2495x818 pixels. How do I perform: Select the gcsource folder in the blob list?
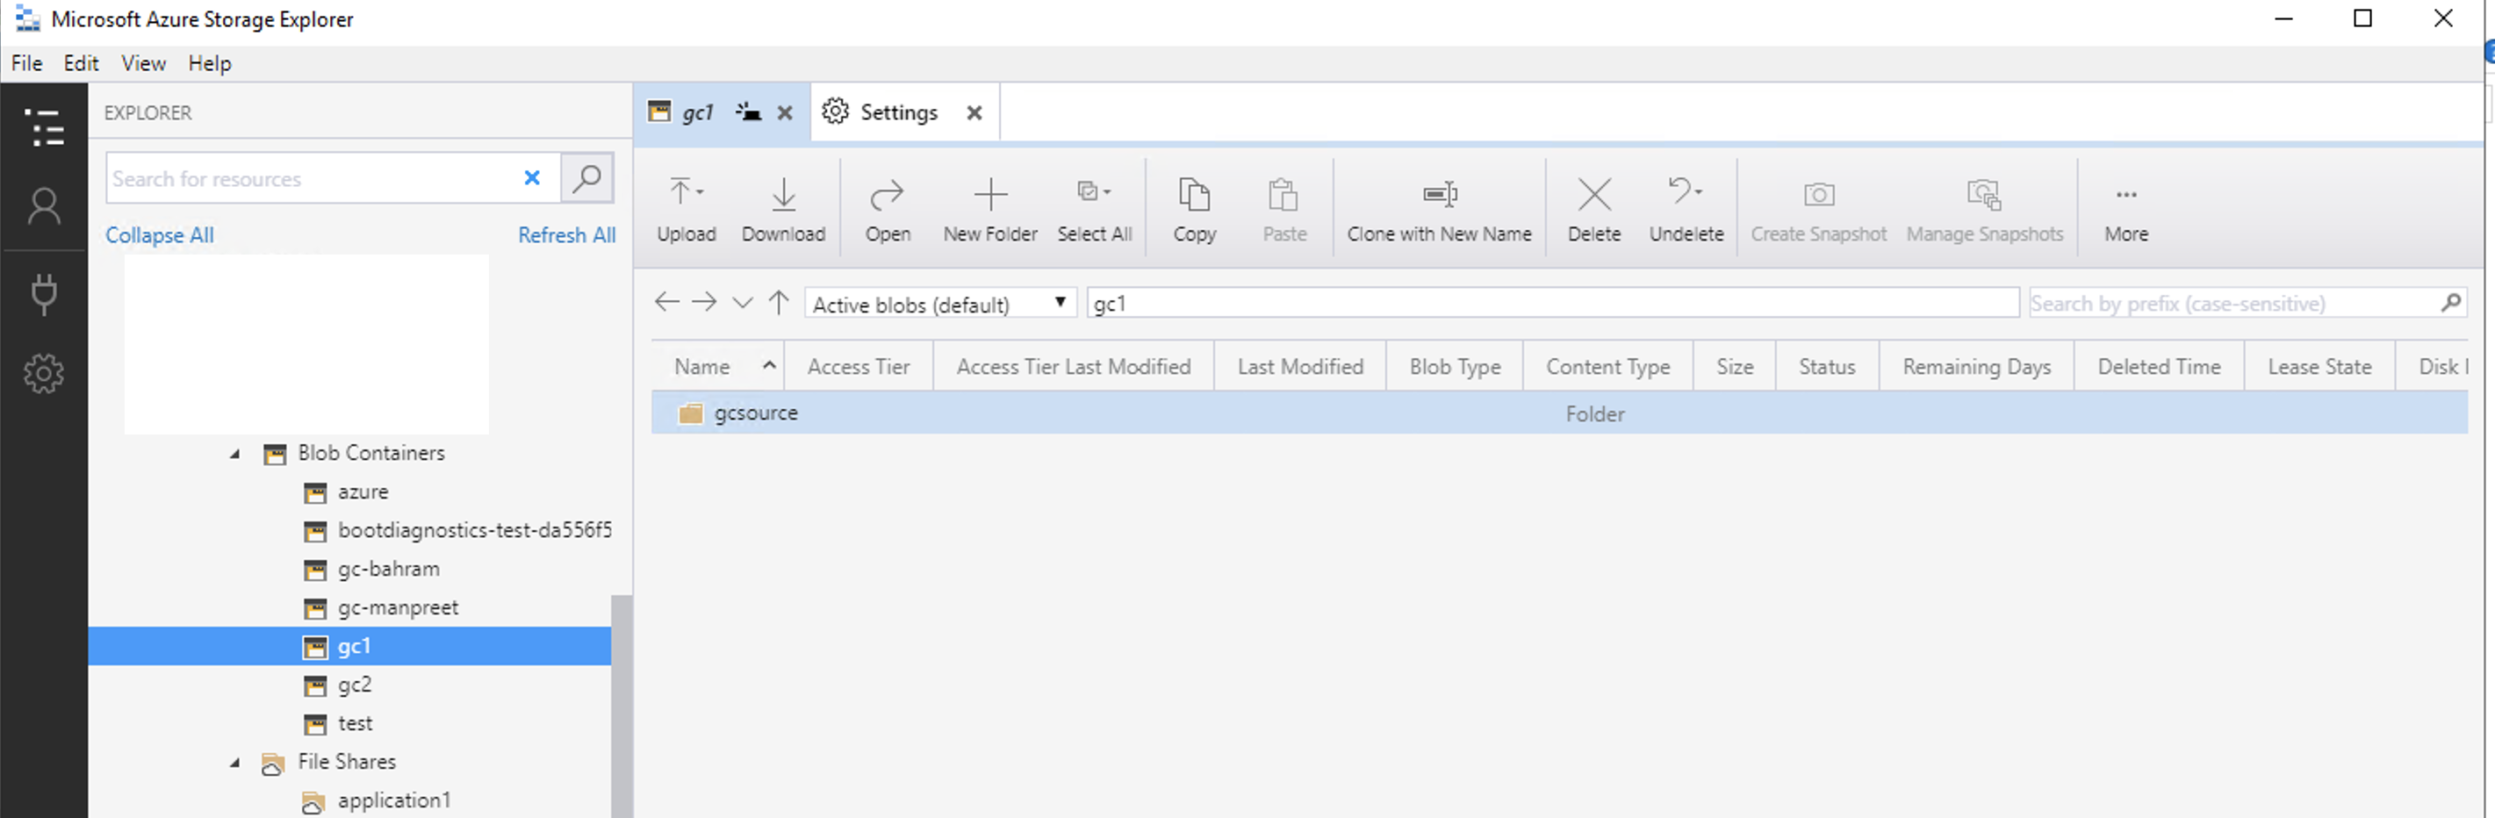[x=756, y=413]
